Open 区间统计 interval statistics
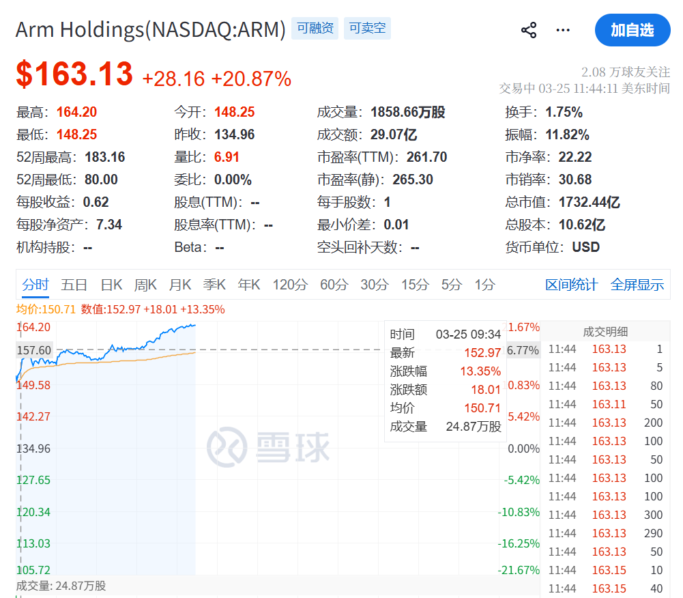Viewport: 683px width, 598px height. [572, 285]
